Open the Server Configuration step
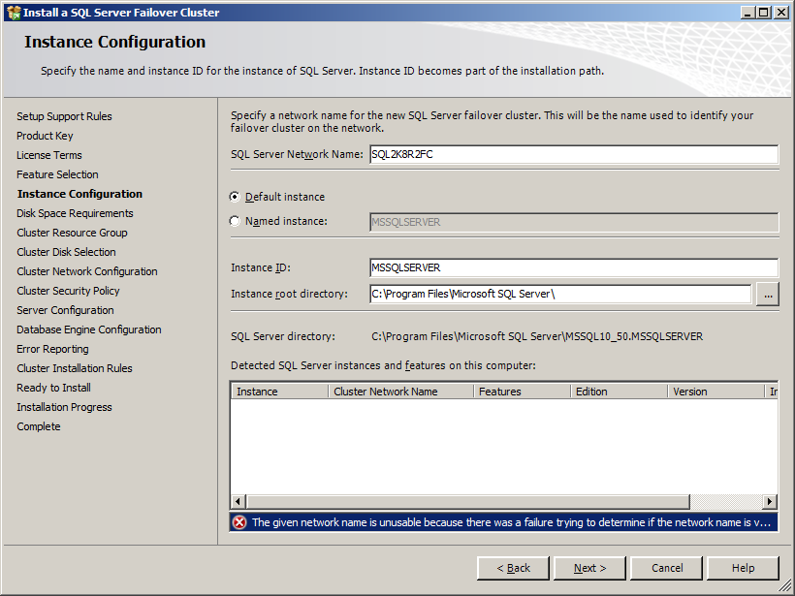795x596 pixels. pyautogui.click(x=65, y=310)
